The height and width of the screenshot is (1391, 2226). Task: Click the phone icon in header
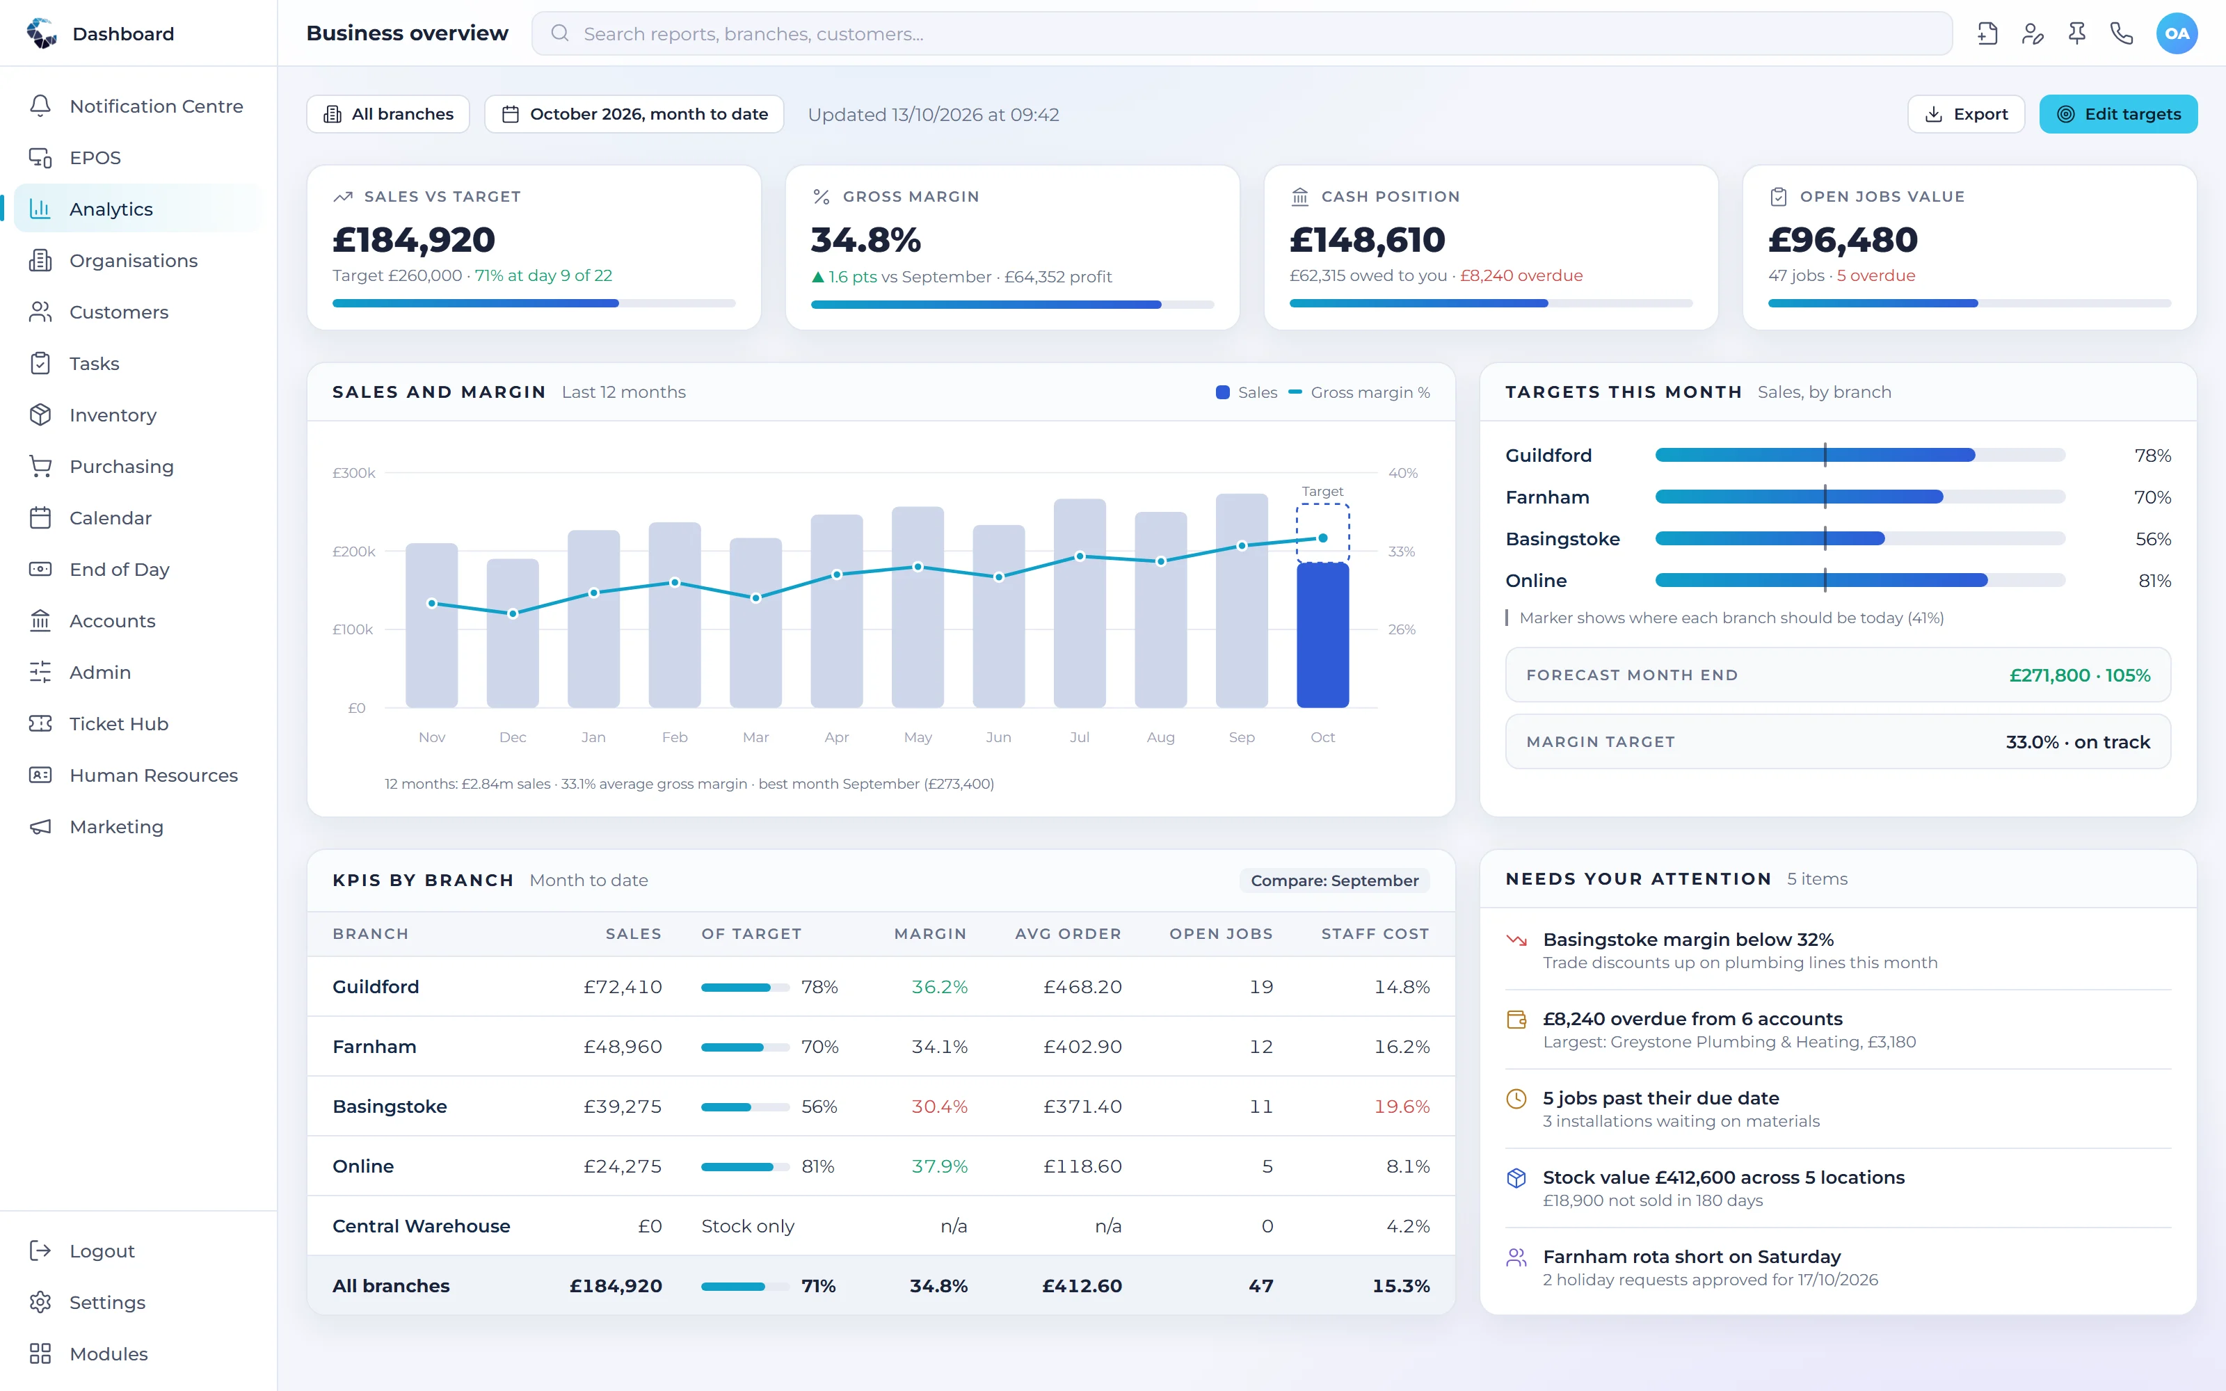pos(2121,34)
